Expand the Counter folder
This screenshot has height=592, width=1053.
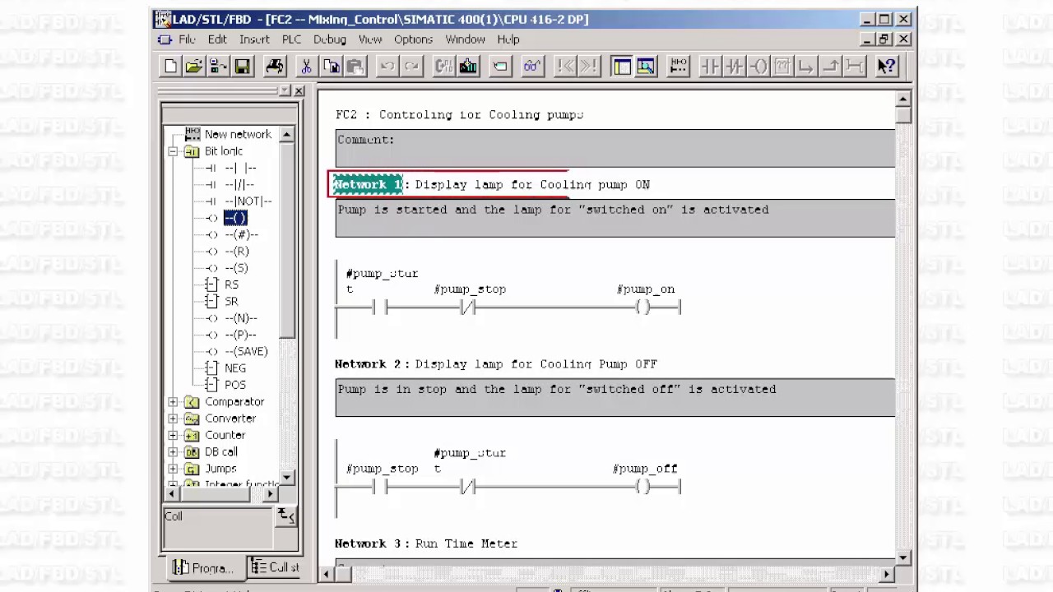coord(173,435)
